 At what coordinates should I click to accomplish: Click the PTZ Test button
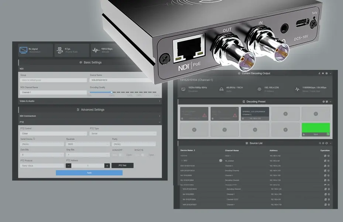(x=123, y=165)
